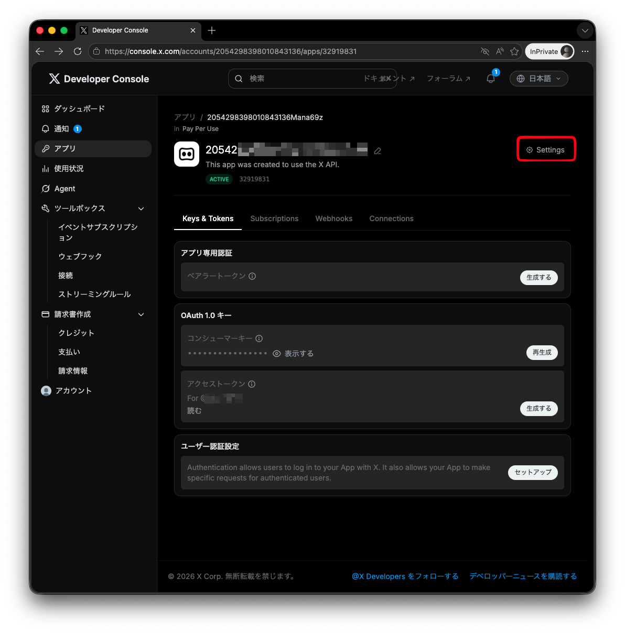Reload the page with the refresh icon
Screen dimensions: 625x633
point(78,51)
